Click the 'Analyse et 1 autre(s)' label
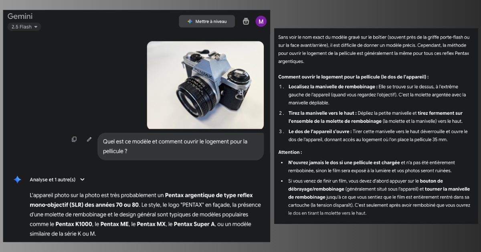This screenshot has width=481, height=252. pyautogui.click(x=53, y=180)
